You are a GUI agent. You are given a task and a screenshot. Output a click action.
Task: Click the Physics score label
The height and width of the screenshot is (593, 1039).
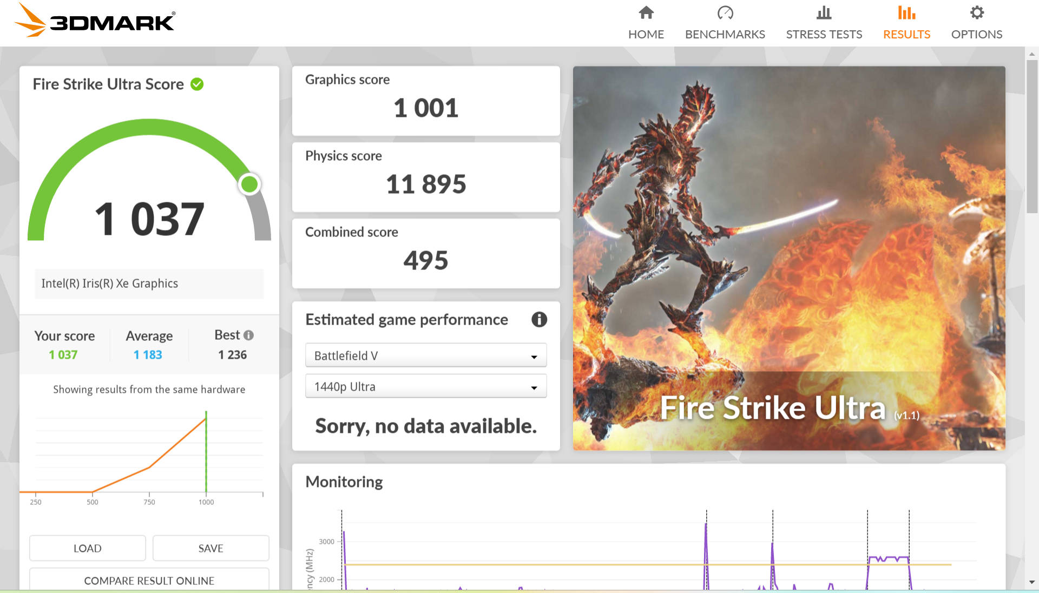click(344, 156)
